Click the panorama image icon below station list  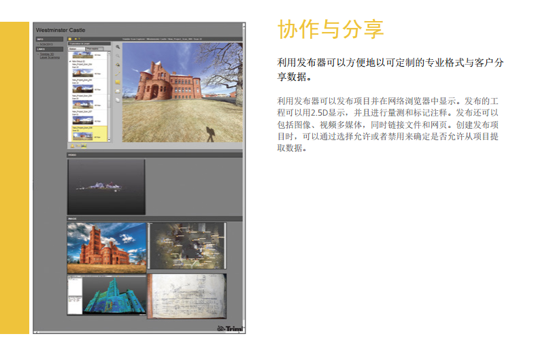point(83,145)
